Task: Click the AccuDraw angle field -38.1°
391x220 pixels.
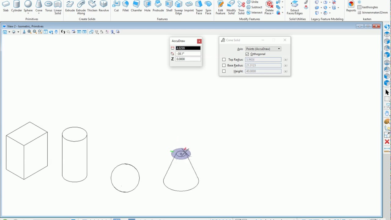Action: click(x=188, y=54)
